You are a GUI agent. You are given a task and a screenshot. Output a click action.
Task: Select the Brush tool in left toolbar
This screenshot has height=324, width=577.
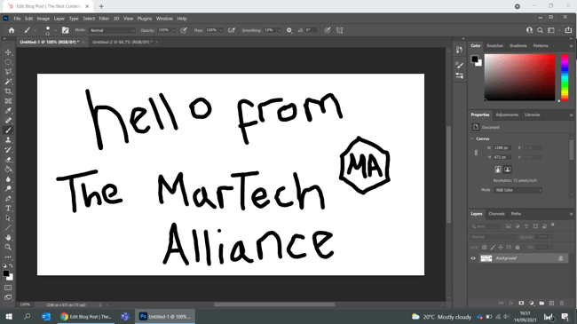(8, 130)
